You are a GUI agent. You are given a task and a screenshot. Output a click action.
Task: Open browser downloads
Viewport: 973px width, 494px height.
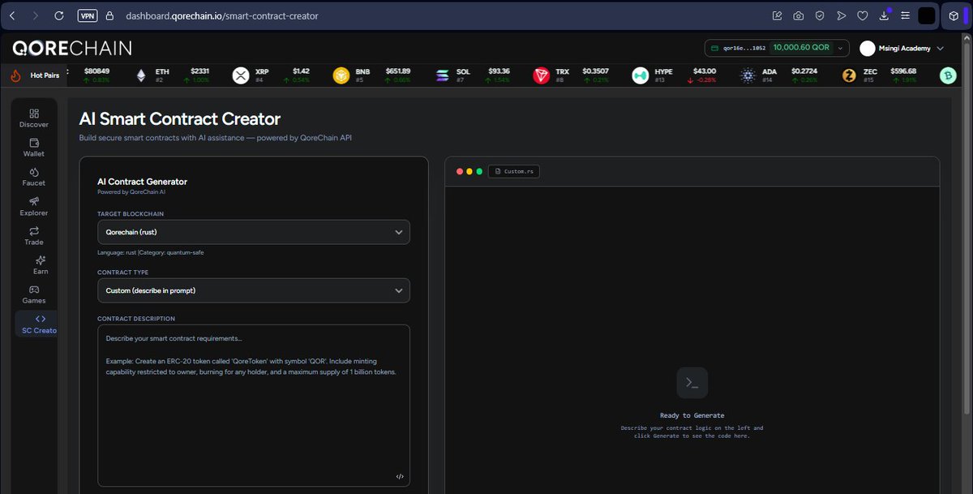pos(885,15)
